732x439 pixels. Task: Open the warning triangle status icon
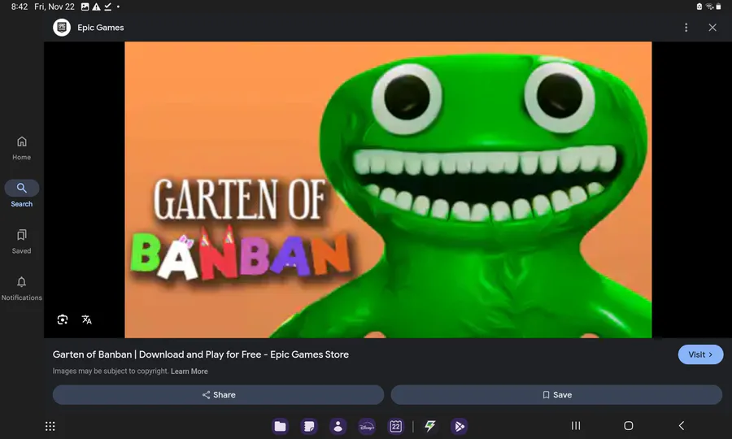point(96,7)
